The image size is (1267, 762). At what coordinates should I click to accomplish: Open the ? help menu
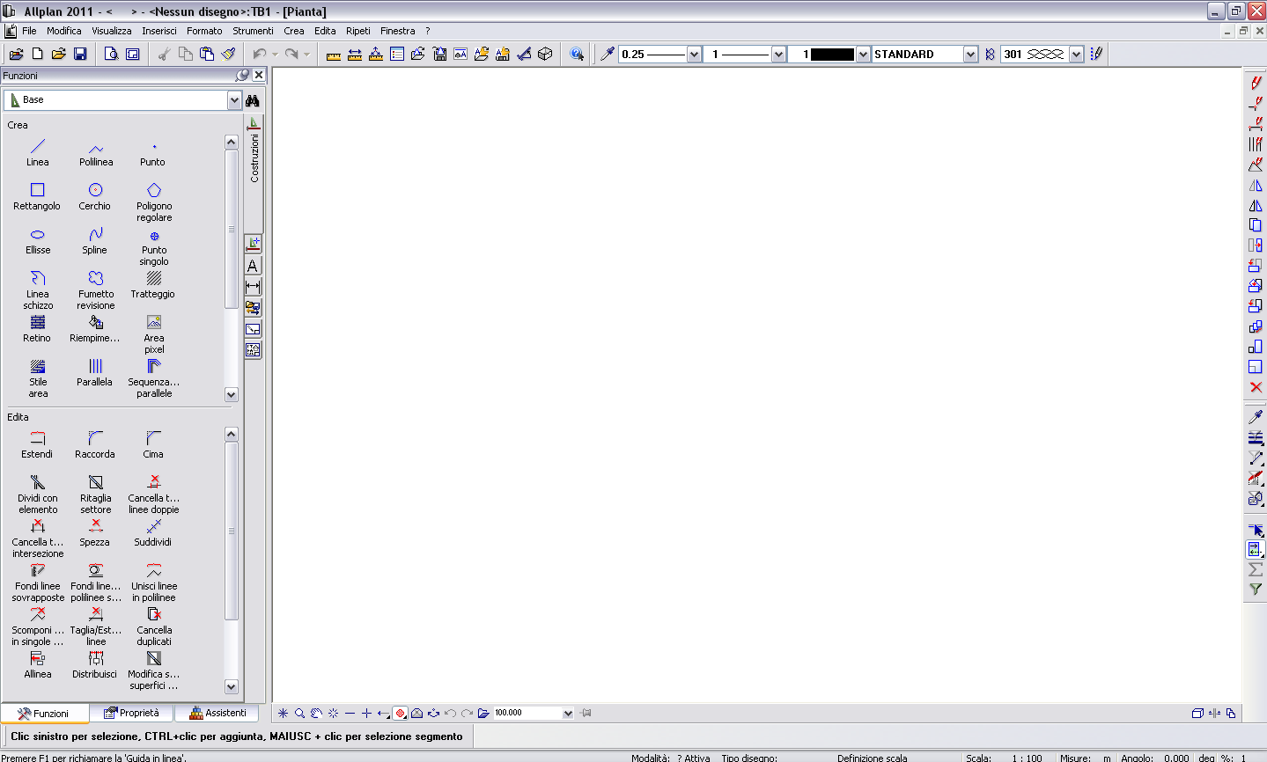coord(428,31)
